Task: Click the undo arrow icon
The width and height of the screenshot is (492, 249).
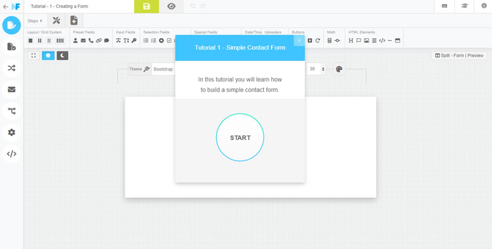Action: click(x=193, y=6)
